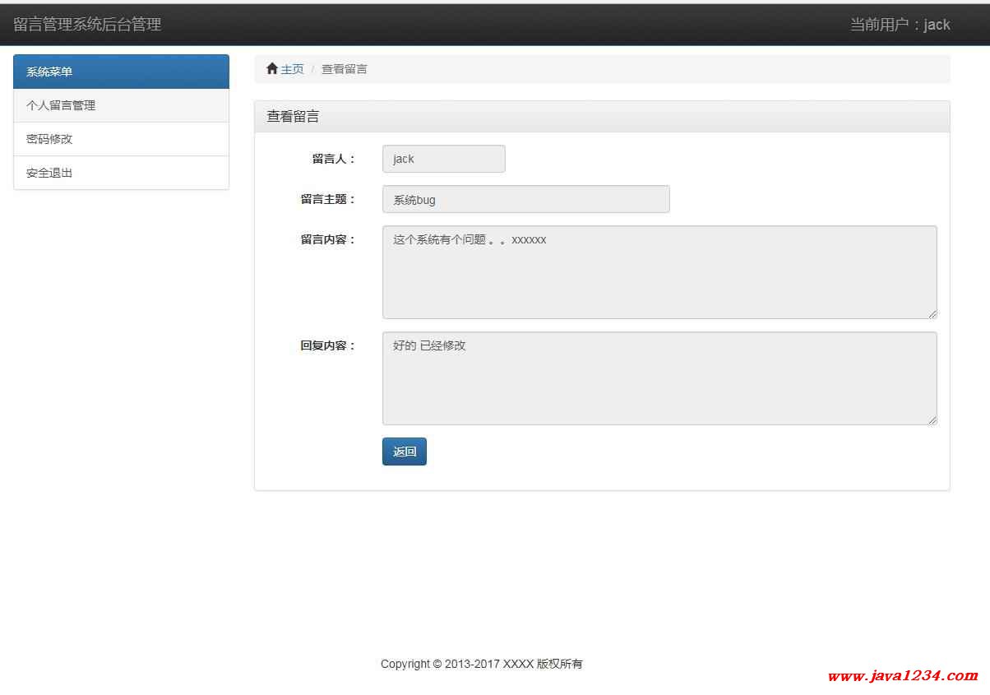Open the 主页 breadcrumb link
Viewport: 990px width, 695px height.
click(292, 69)
